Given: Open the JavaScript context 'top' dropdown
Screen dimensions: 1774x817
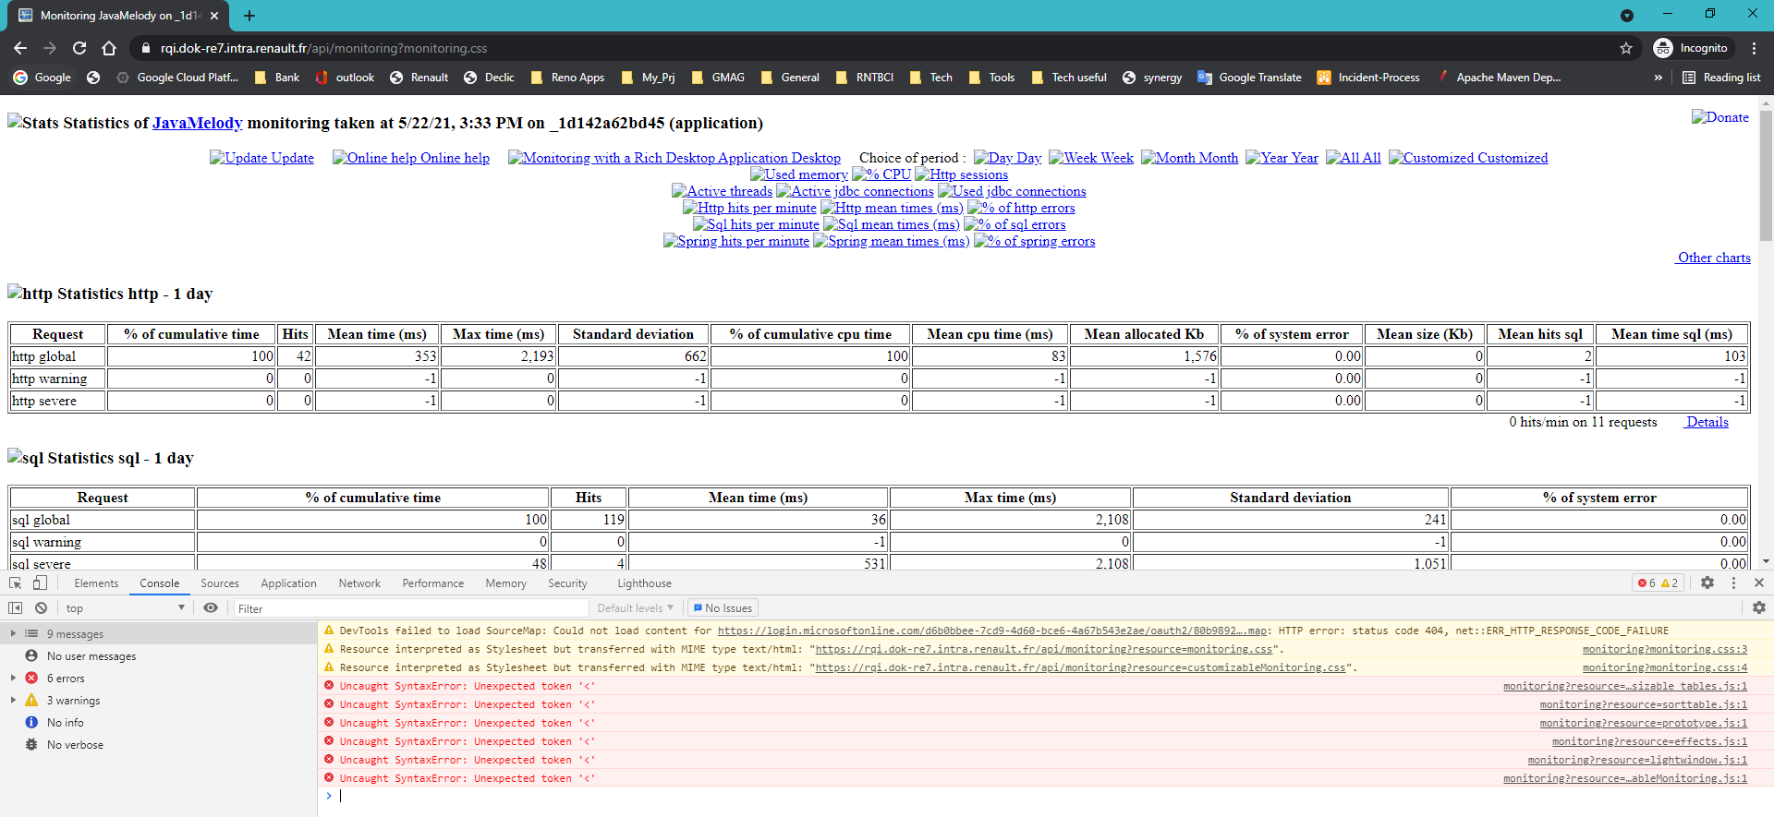Looking at the screenshot, I should (x=125, y=608).
